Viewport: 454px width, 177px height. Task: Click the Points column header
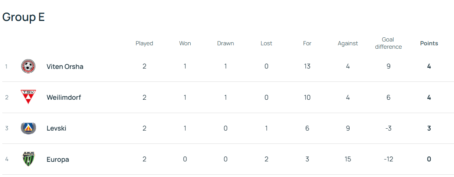(x=429, y=43)
